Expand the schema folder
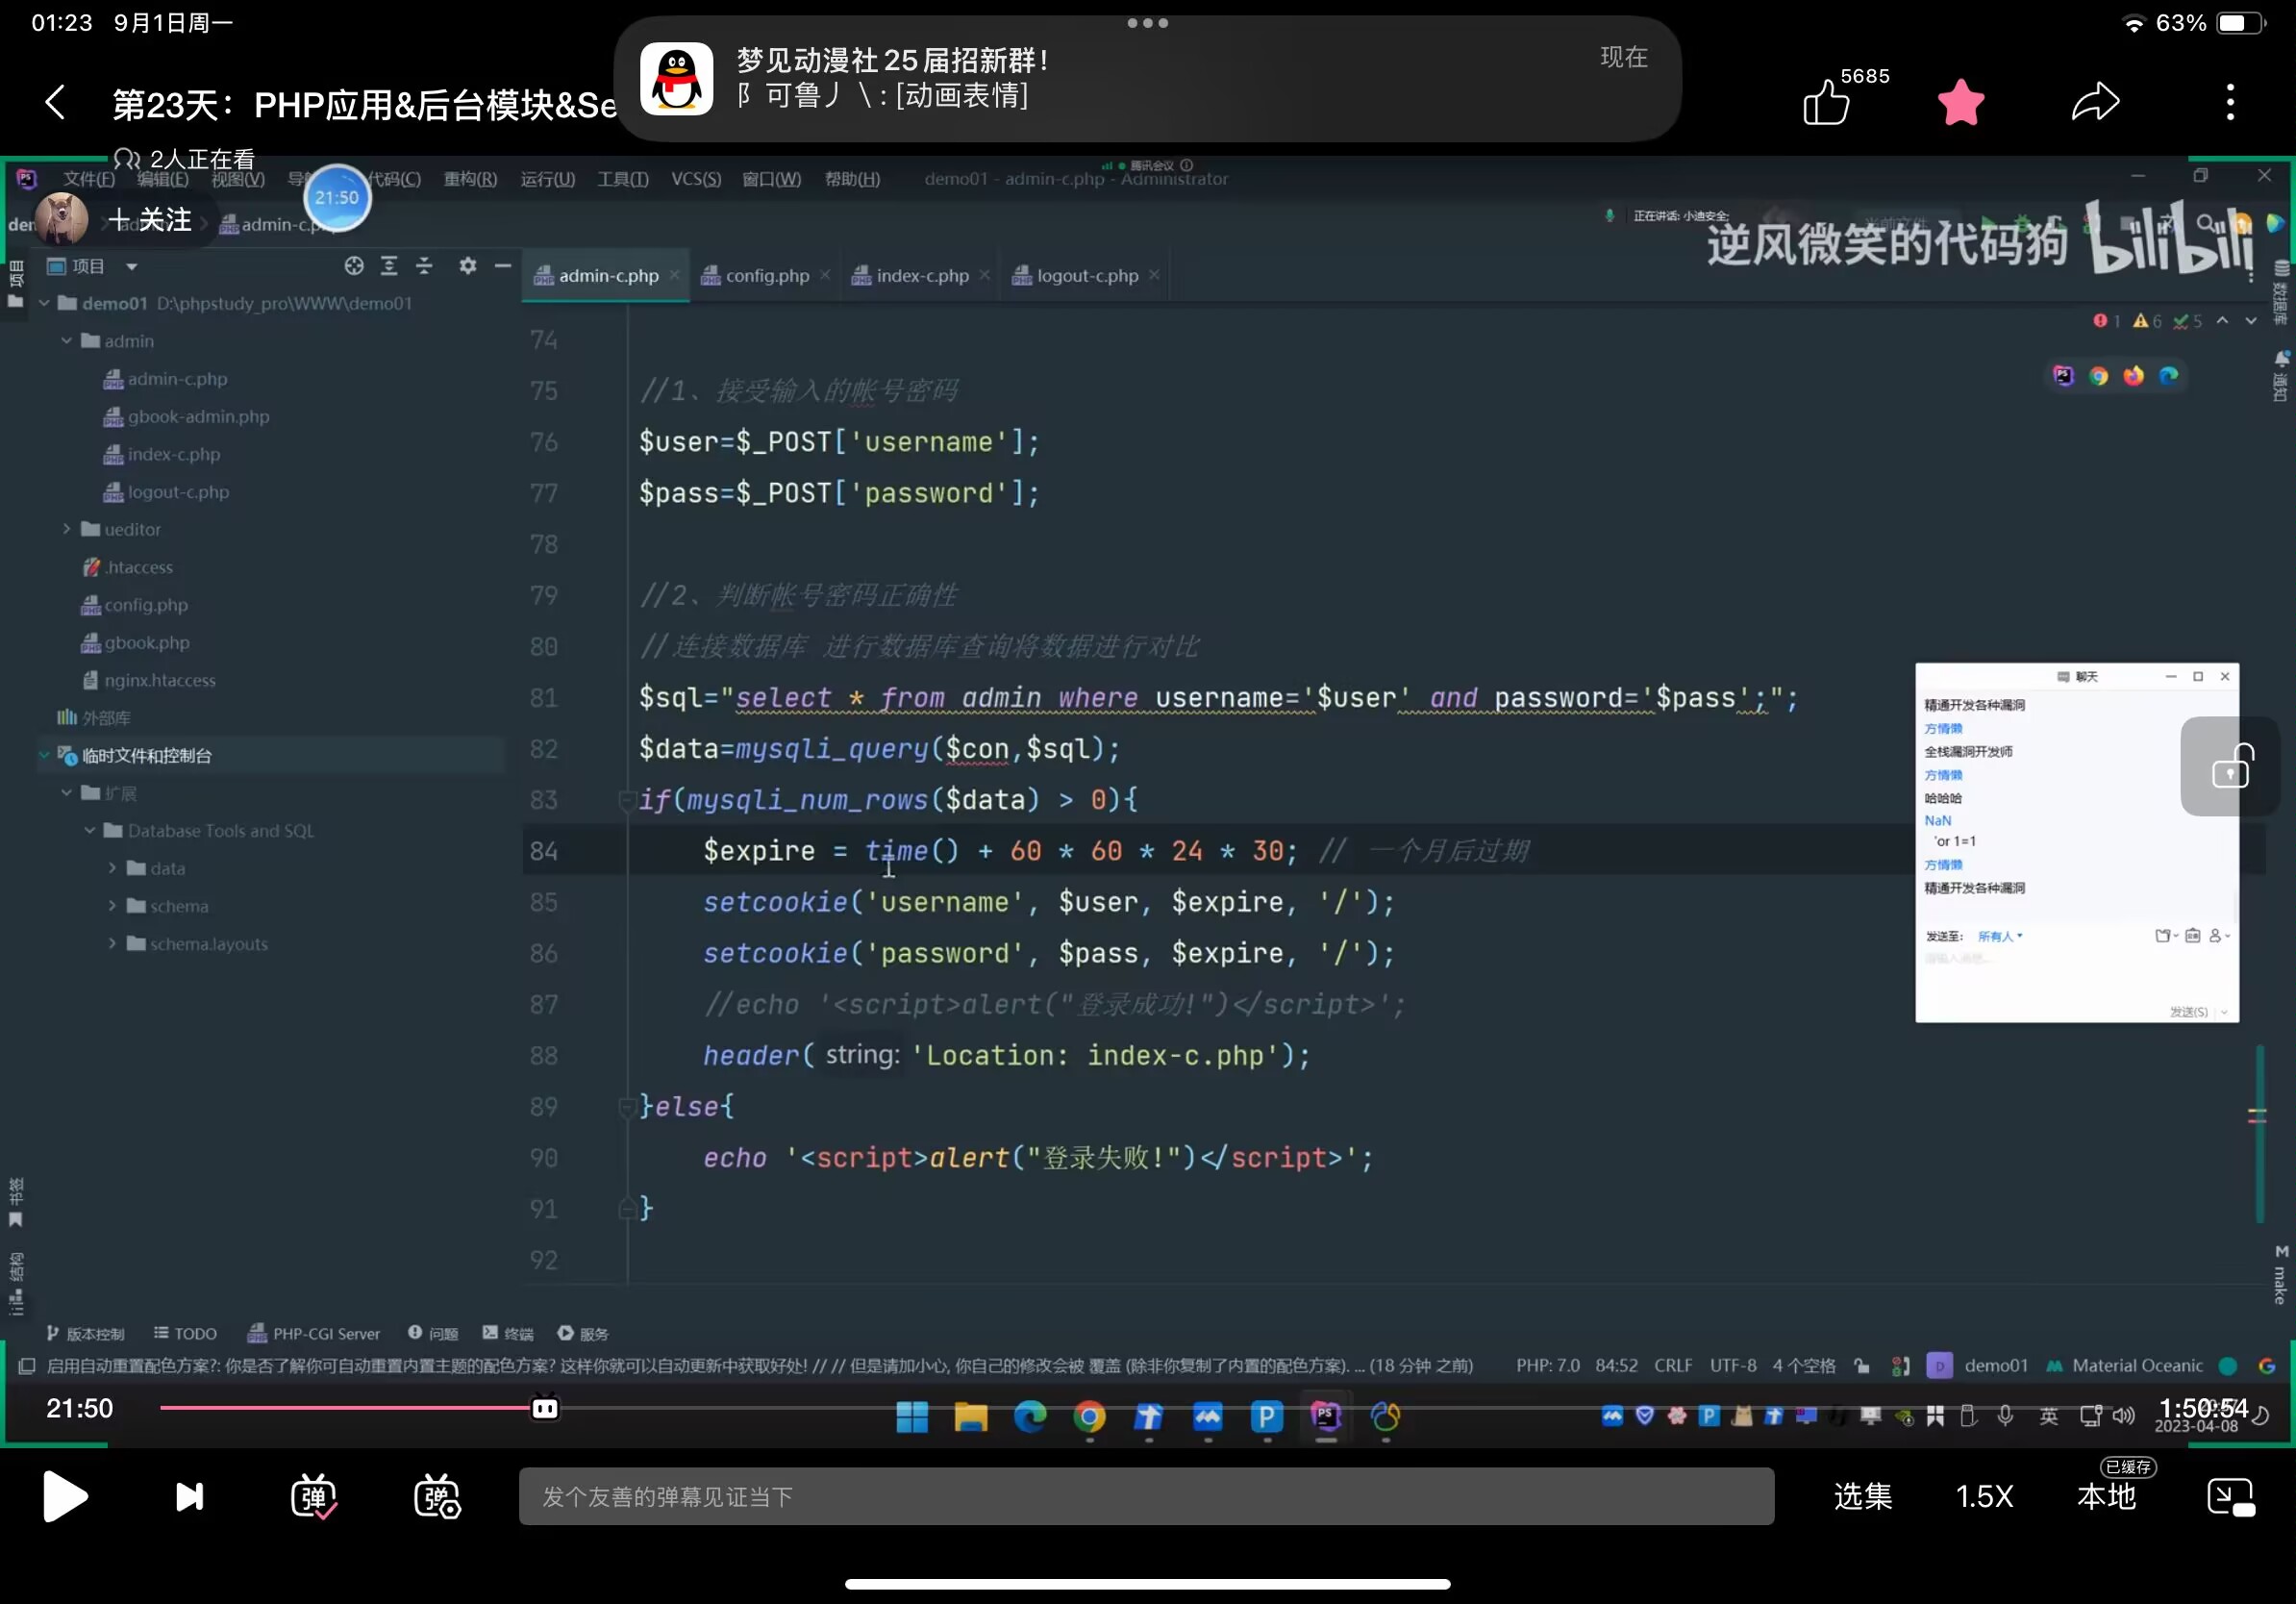 tap(112, 906)
